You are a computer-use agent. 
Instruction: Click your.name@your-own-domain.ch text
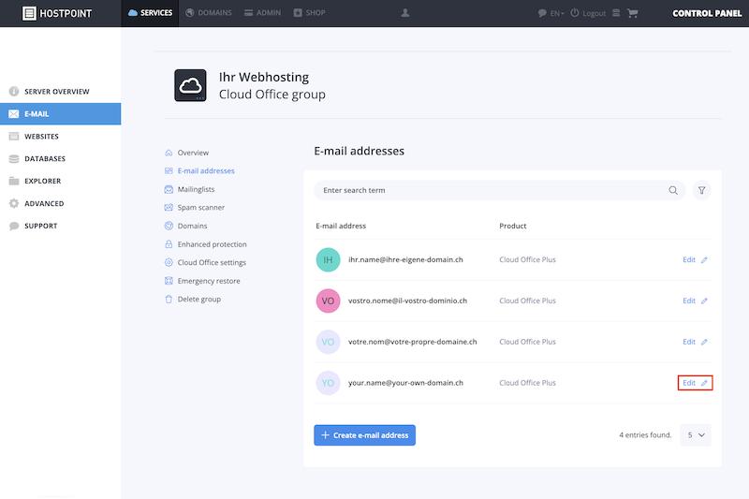click(x=405, y=383)
